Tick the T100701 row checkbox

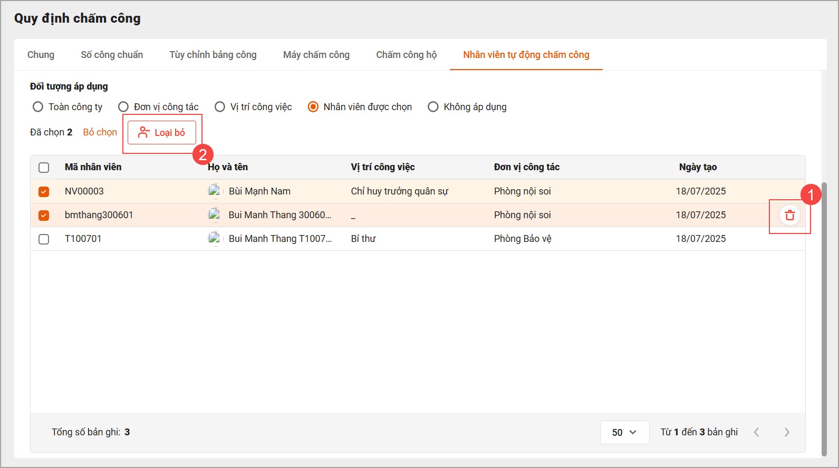44,239
